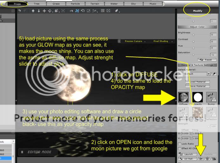Click the second viewport frame icon
Image resolution: width=220 pixels, height=163 pixels.
point(108,11)
